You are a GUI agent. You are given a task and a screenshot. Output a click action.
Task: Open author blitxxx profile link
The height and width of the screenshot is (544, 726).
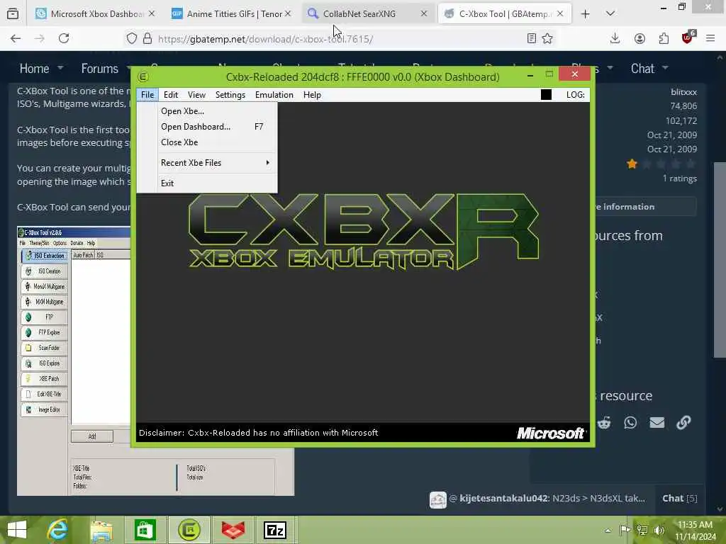point(683,92)
